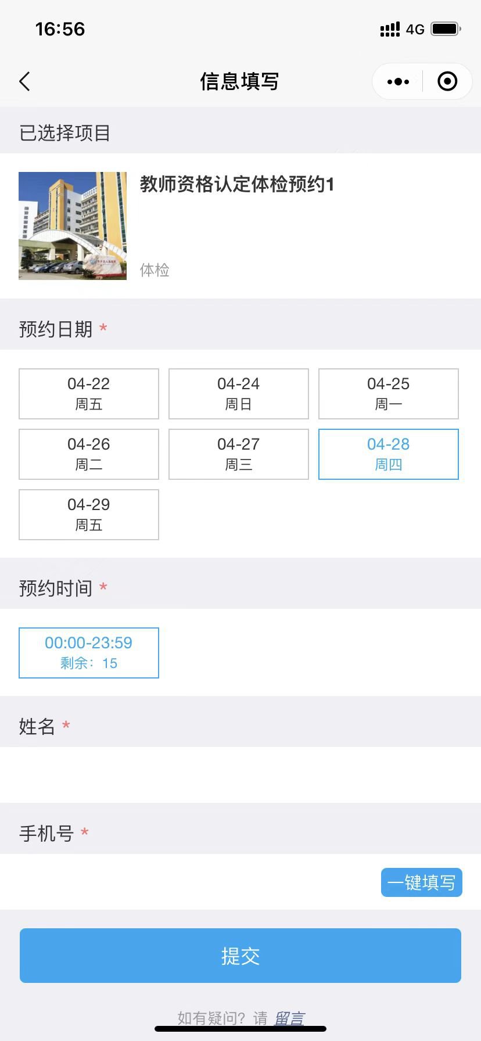Select appointment date 04-22 Friday

point(89,394)
